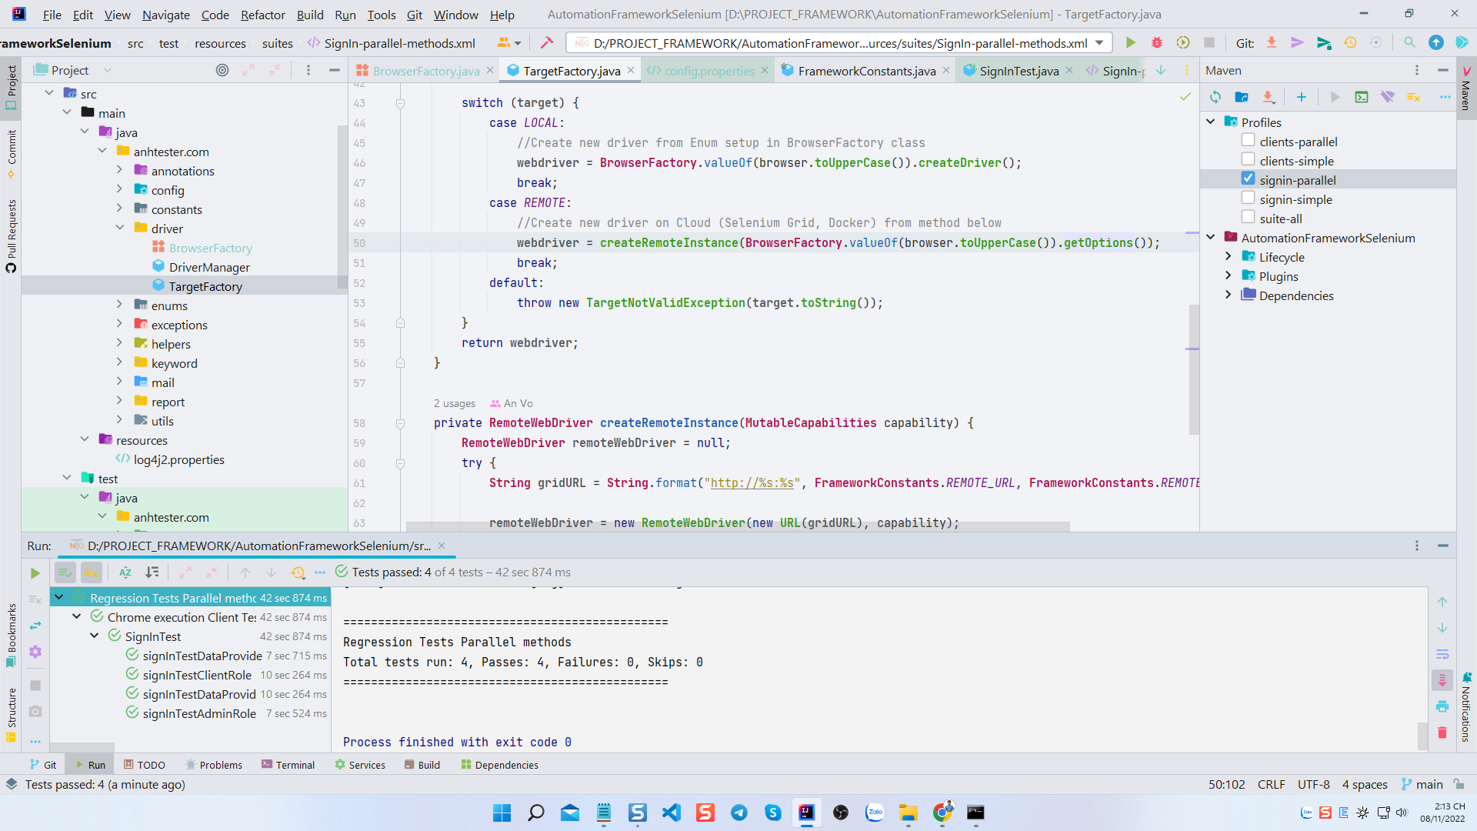Screen dimensions: 1477x831
Task: Open the Refactor menu
Action: click(262, 15)
